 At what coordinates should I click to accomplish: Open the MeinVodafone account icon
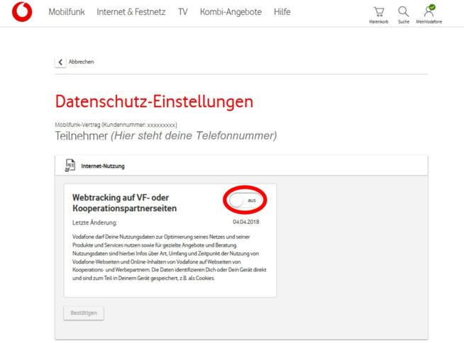coord(429,11)
